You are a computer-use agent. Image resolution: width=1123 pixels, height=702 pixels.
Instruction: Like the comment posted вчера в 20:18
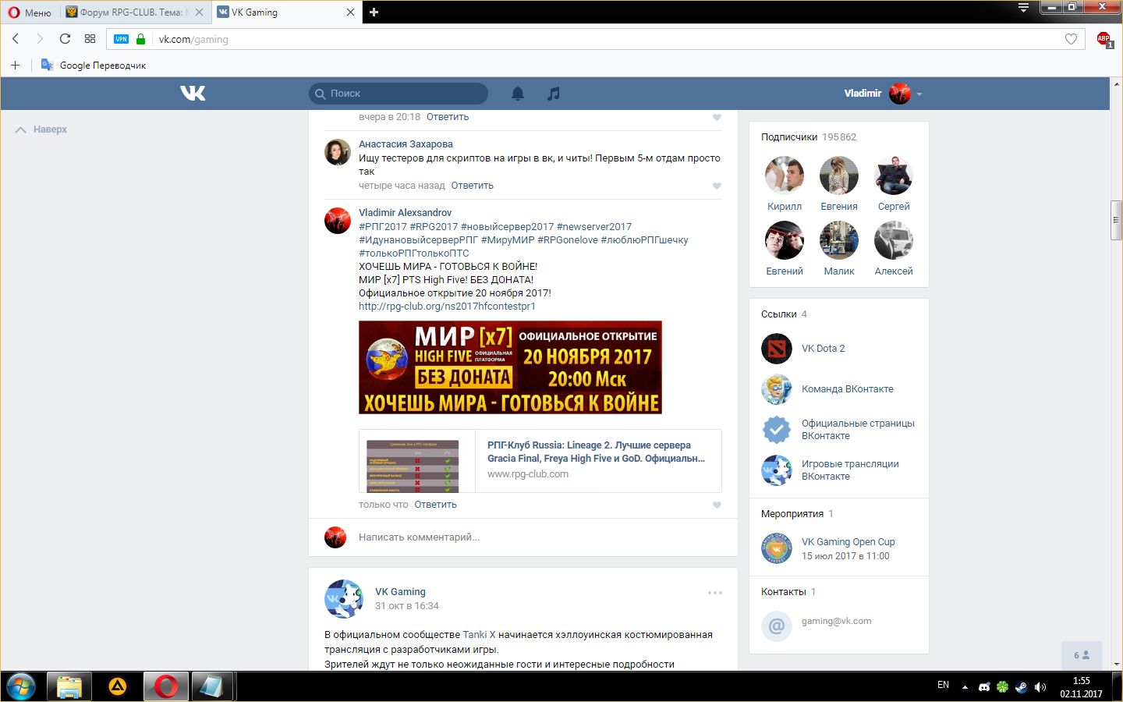pyautogui.click(x=717, y=117)
